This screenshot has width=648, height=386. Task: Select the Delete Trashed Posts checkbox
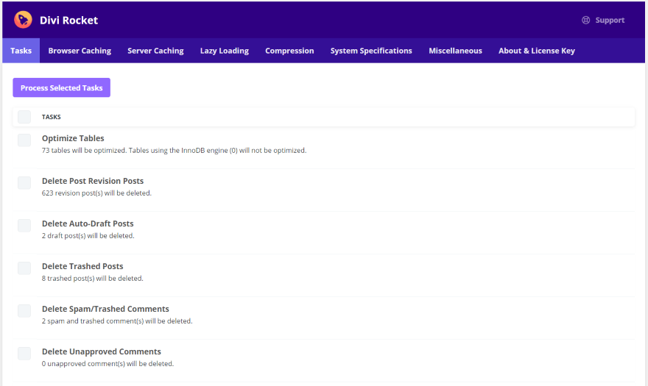tap(24, 268)
